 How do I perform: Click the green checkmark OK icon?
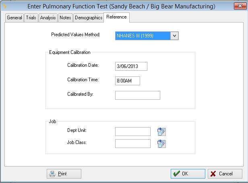point(176,174)
